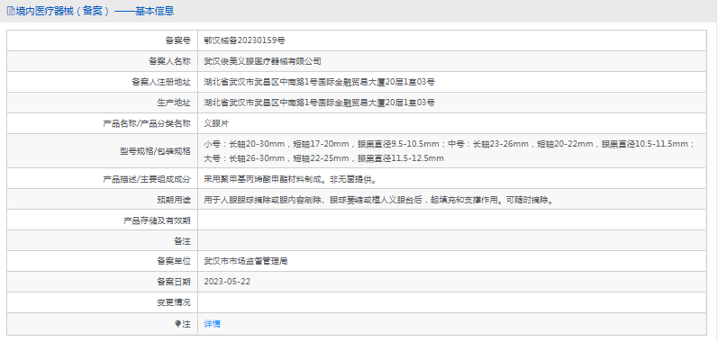The image size is (718, 342).
Task: Click the 变更情况 row label
Action: [x=174, y=302]
